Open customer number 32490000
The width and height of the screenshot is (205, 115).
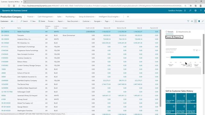point(5,80)
